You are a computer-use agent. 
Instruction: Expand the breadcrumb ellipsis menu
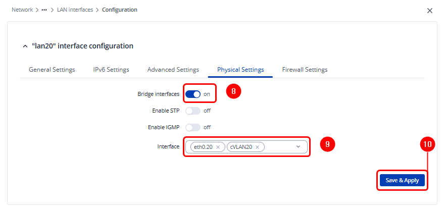click(44, 10)
